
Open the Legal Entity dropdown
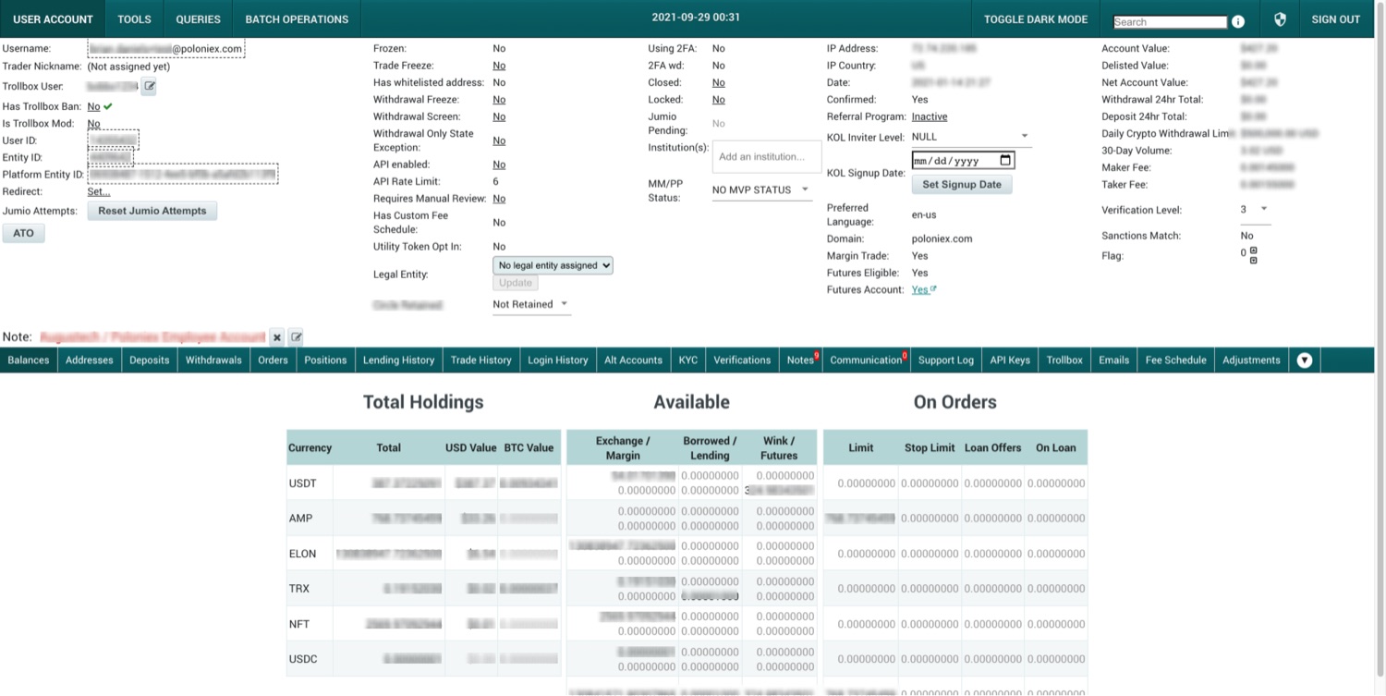point(553,265)
